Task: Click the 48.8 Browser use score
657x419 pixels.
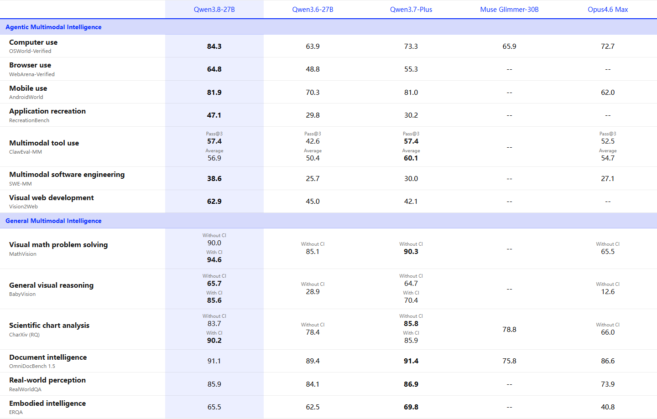Action: pyautogui.click(x=313, y=69)
